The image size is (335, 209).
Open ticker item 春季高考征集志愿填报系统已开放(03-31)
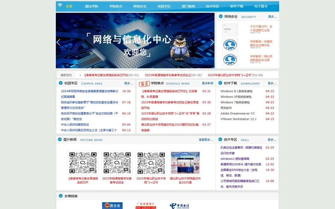pos(111,75)
